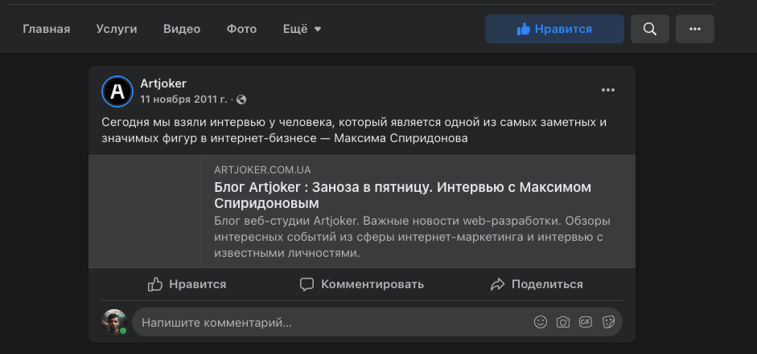This screenshot has width=757, height=354.
Task: Click the Комментировать button
Action: pos(361,284)
